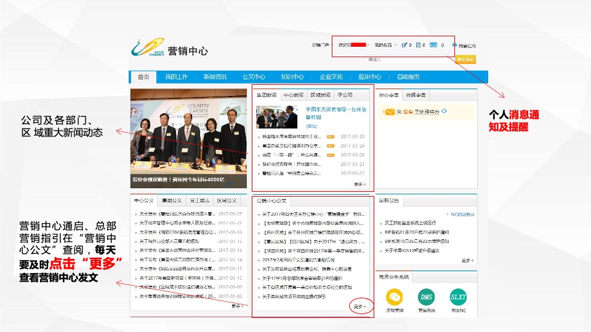
Task: Switch to the 子公司 news tab
Action: click(345, 95)
